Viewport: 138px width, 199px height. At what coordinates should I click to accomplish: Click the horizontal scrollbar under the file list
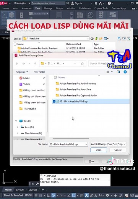[71, 139]
